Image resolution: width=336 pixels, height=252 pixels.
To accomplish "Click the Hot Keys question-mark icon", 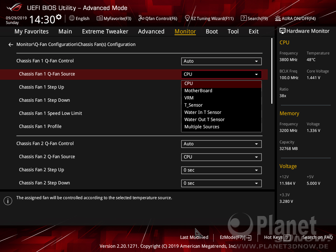I will [287, 238].
